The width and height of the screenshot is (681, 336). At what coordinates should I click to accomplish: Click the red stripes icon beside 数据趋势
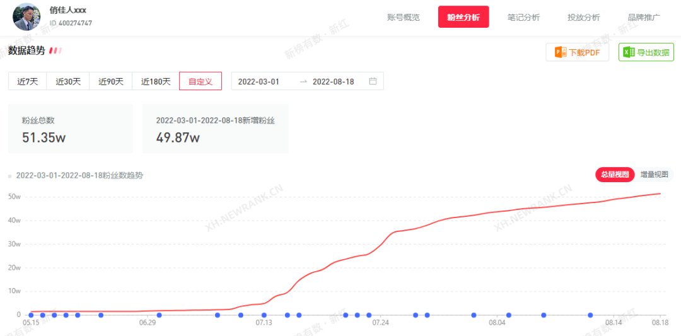coord(55,50)
